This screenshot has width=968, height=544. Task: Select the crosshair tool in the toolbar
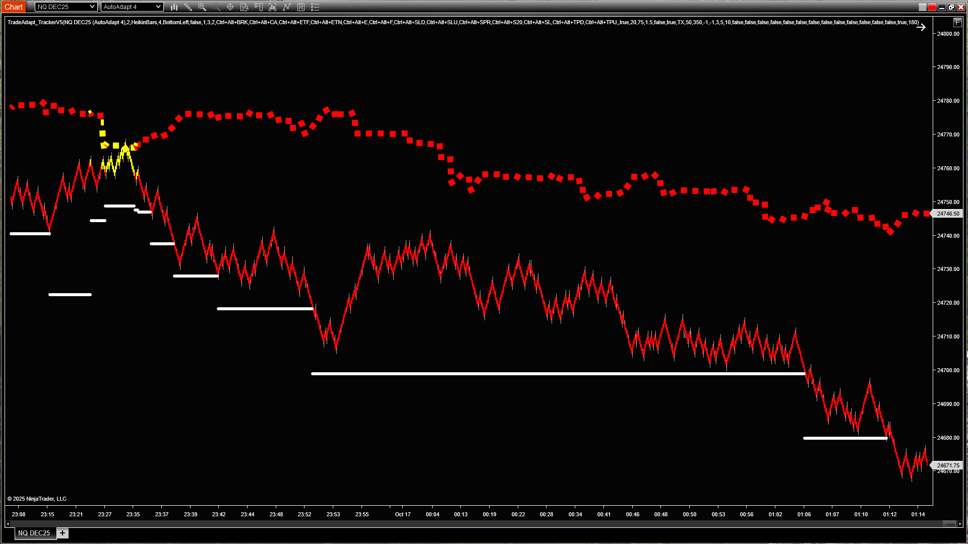(x=230, y=7)
